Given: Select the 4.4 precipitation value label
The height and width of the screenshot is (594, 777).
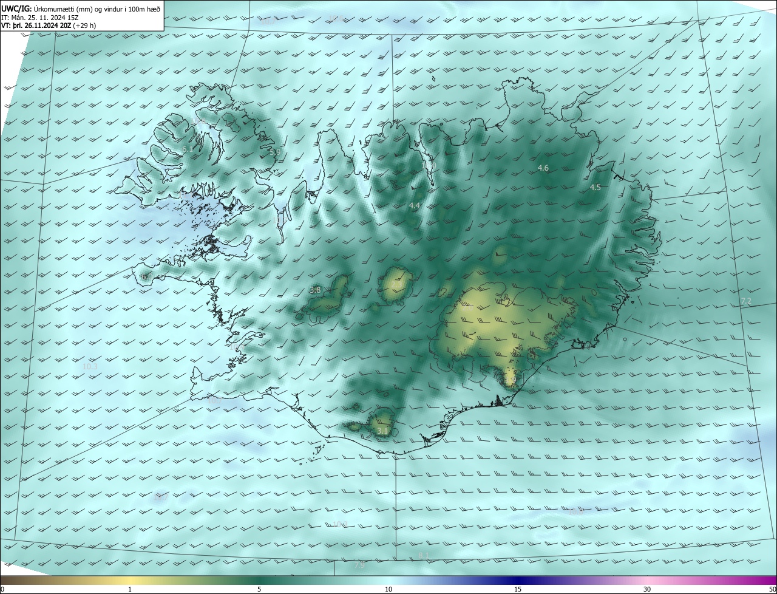Looking at the screenshot, I should pyautogui.click(x=414, y=207).
